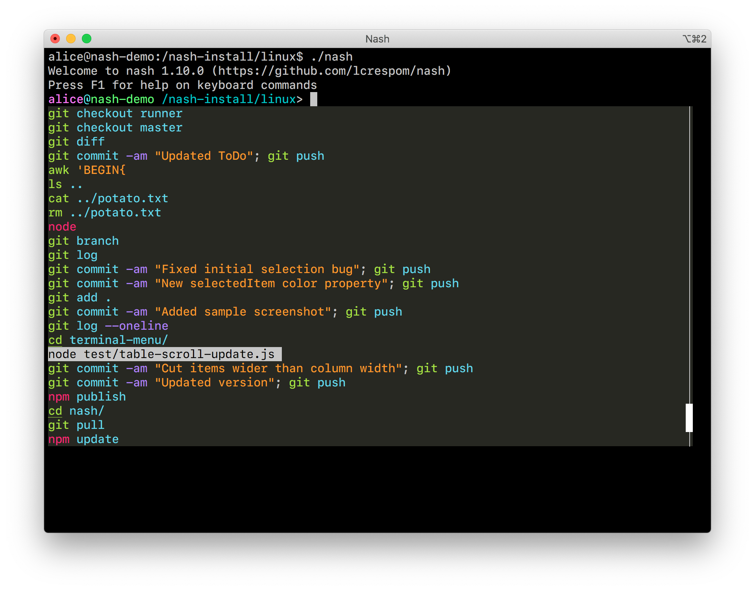Screen dimensions: 755x591
Task: Select 'Cut items wider than column width' command
Action: coord(261,369)
